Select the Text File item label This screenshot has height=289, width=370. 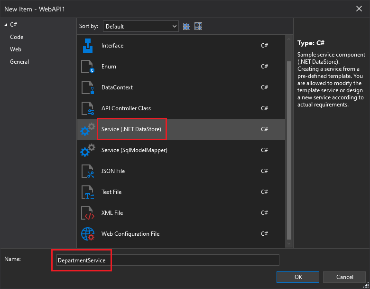click(x=111, y=192)
